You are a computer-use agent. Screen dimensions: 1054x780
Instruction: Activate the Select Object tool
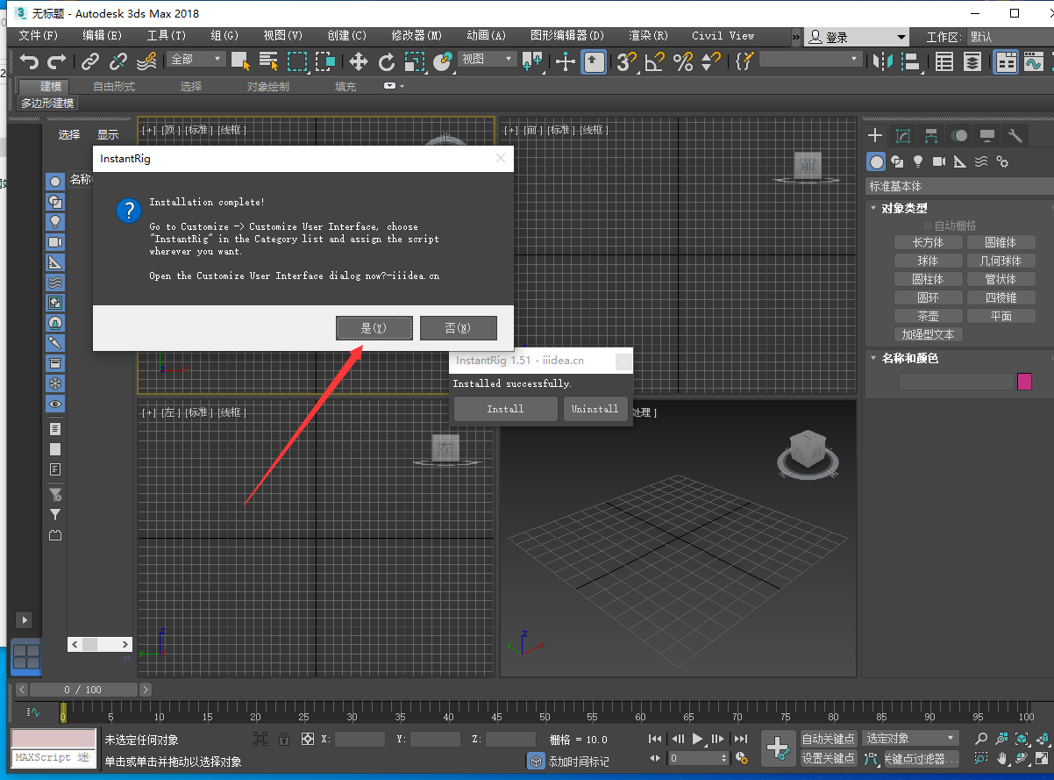(x=241, y=61)
